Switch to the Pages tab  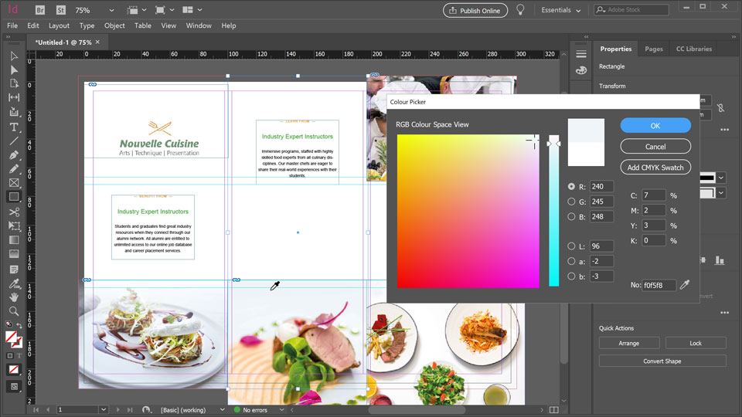pos(653,49)
